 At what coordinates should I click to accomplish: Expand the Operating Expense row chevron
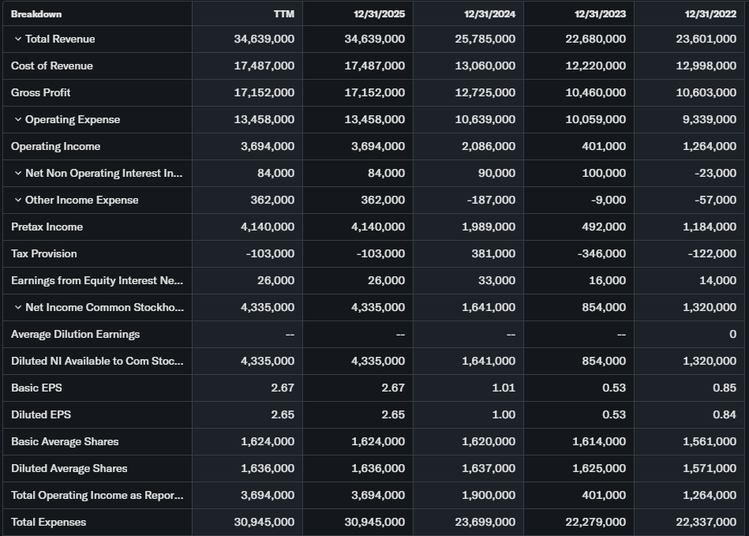17,120
